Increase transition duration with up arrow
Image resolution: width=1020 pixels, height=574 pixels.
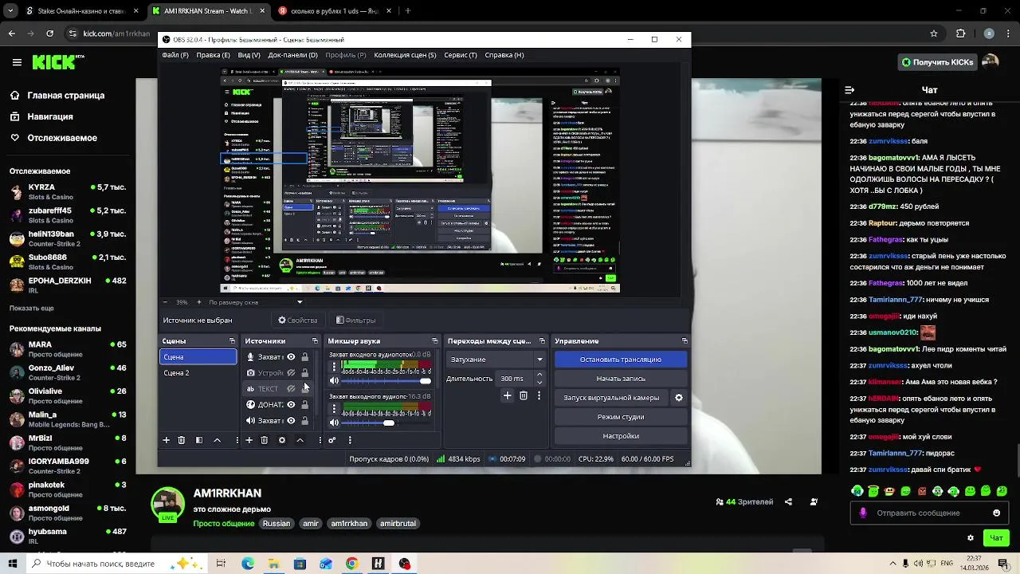[x=539, y=375]
